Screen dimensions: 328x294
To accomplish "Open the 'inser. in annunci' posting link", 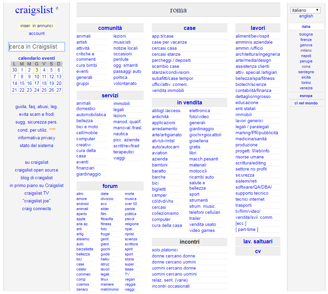I will [x=37, y=26].
